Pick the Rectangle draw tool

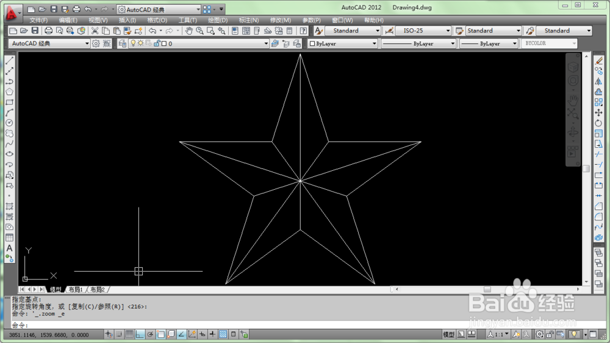[10, 103]
